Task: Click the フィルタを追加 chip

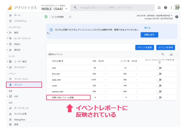Action: [61, 17]
